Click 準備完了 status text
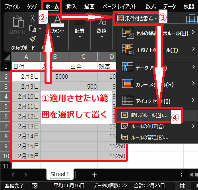198x190 pixels. (14, 186)
